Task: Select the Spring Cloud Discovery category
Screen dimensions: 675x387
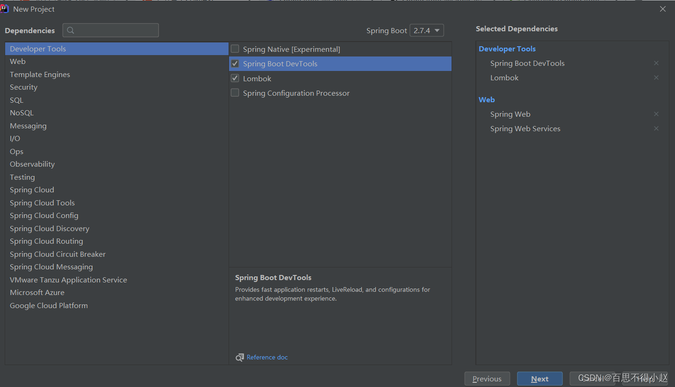Action: [x=116, y=228]
